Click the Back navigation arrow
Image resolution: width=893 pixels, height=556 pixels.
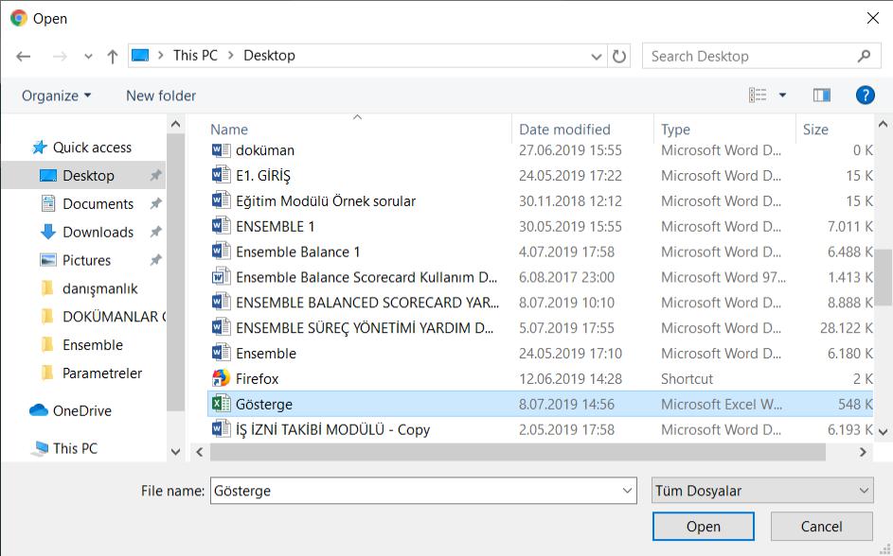(x=24, y=56)
